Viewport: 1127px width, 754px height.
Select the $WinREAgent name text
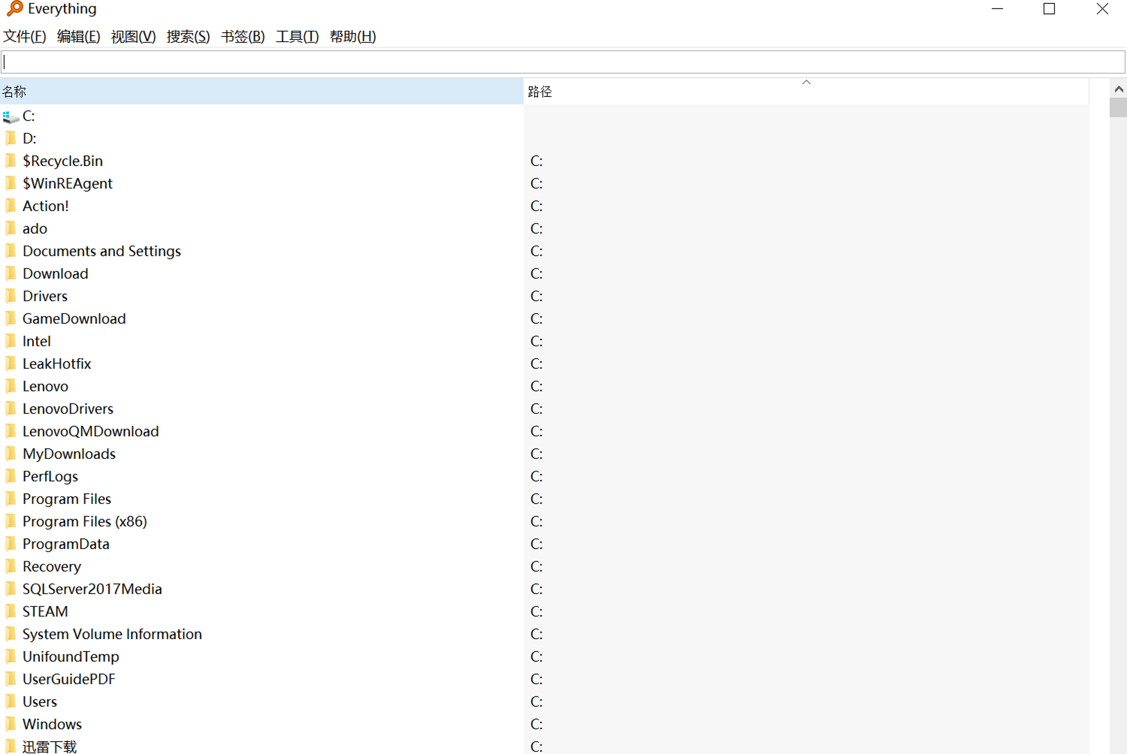[68, 184]
